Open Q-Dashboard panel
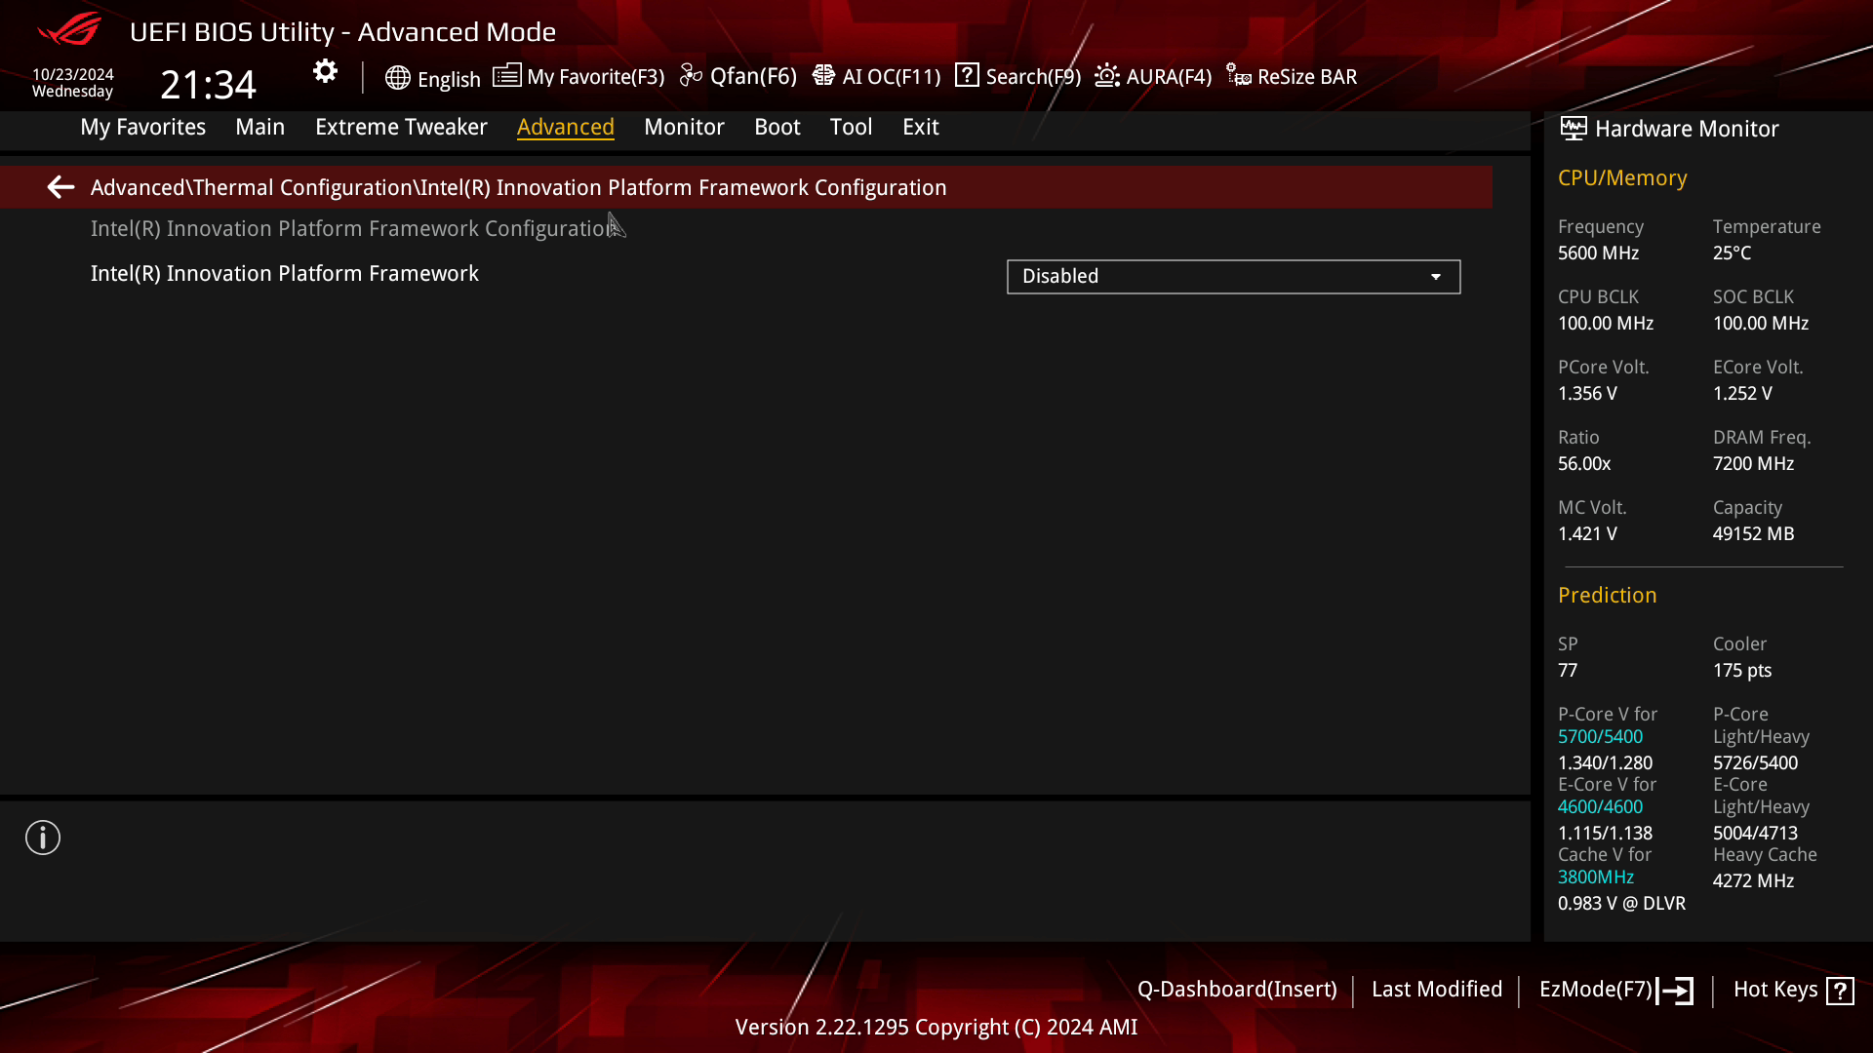 pyautogui.click(x=1235, y=989)
